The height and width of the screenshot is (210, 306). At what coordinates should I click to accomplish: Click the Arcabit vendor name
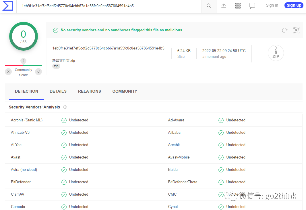[174, 145]
